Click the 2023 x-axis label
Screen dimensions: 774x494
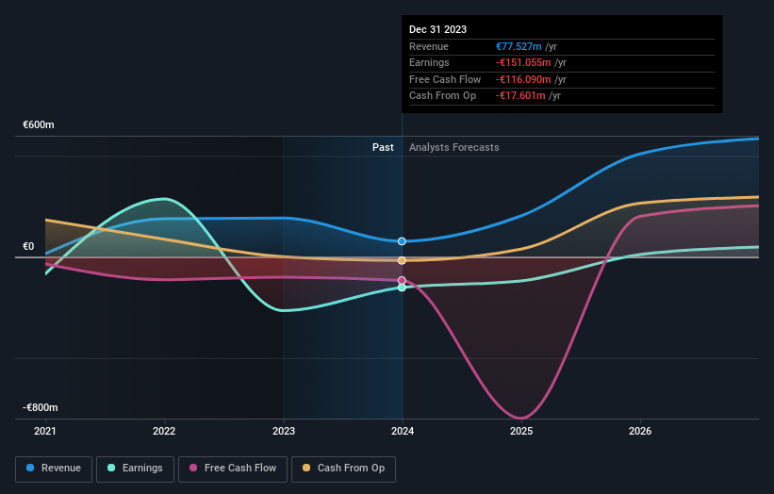pyautogui.click(x=284, y=432)
